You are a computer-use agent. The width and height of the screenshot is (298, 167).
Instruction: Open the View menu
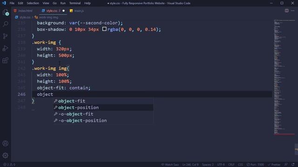tap(46, 3)
